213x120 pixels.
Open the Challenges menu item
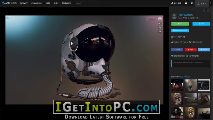click(37, 3)
